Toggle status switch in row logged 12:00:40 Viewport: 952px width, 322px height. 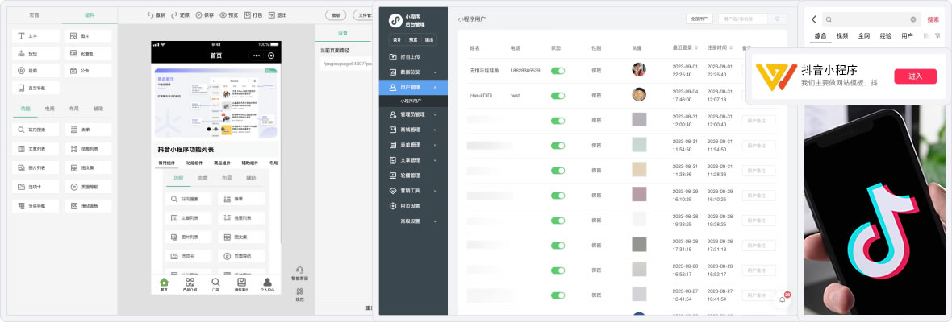557,121
